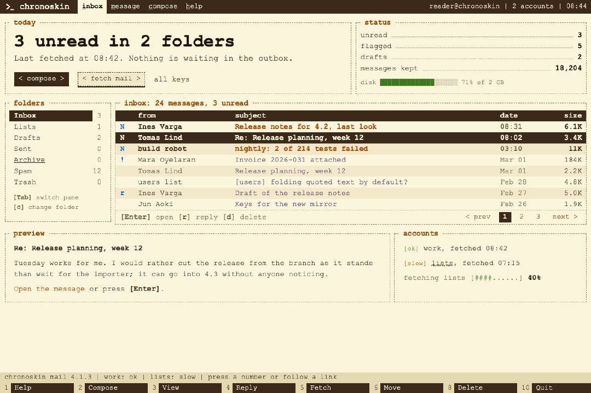Viewport: 591px width, 393px height.
Task: Click the r replied marker on Draft row
Action: [x=122, y=193]
